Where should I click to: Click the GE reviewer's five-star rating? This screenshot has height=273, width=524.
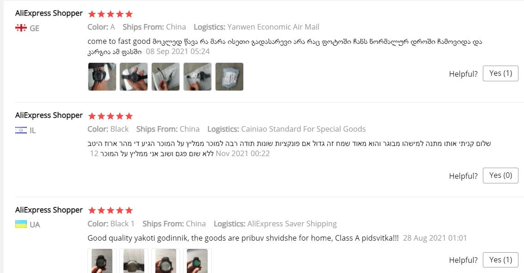pos(110,14)
